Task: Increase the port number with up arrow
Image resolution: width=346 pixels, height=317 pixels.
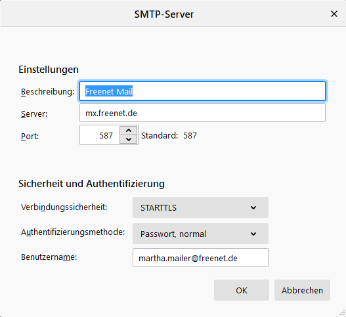Action: [x=129, y=131]
